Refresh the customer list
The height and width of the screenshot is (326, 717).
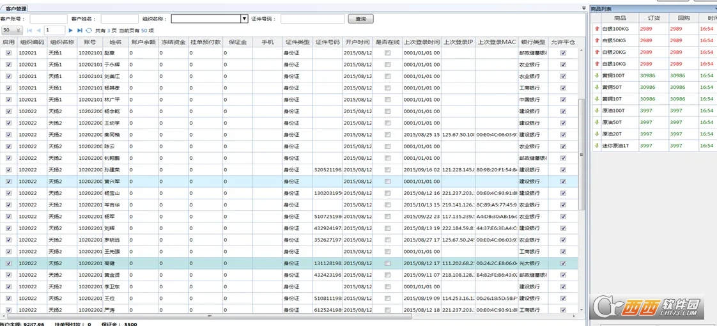coord(89,30)
